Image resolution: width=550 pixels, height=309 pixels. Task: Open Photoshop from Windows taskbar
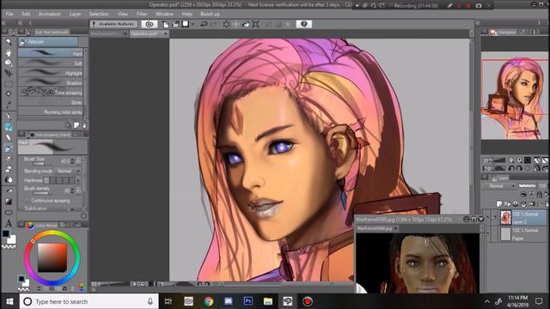[248, 301]
